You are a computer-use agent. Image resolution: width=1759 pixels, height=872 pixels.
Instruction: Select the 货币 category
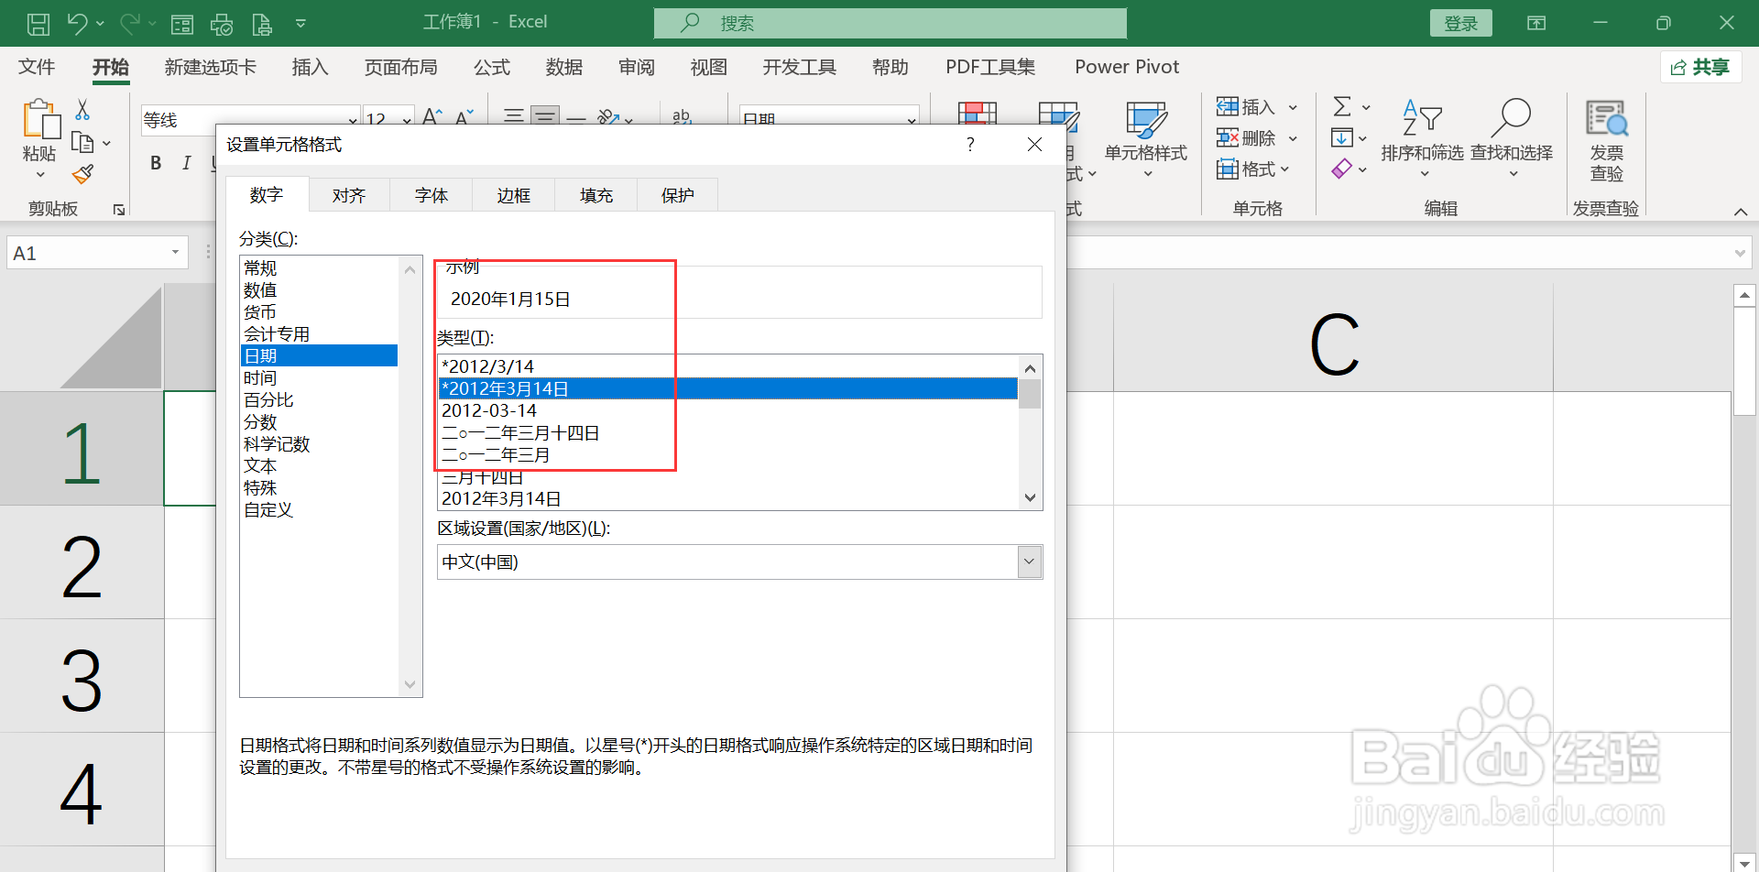(319, 311)
